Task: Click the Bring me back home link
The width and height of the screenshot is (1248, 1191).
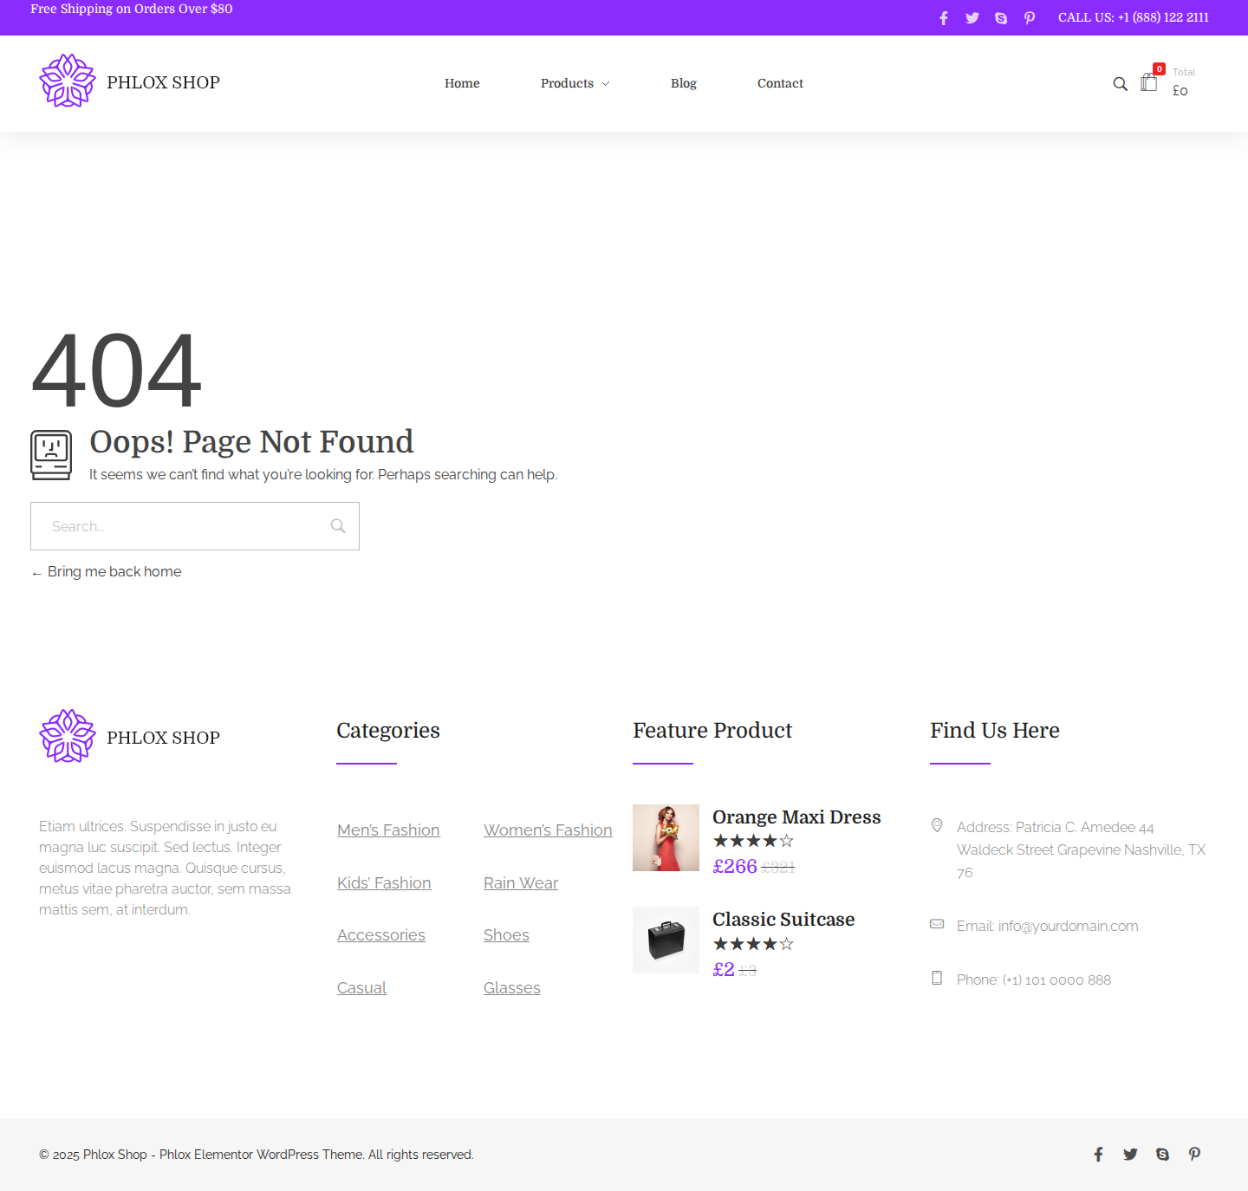Action: pos(114,572)
